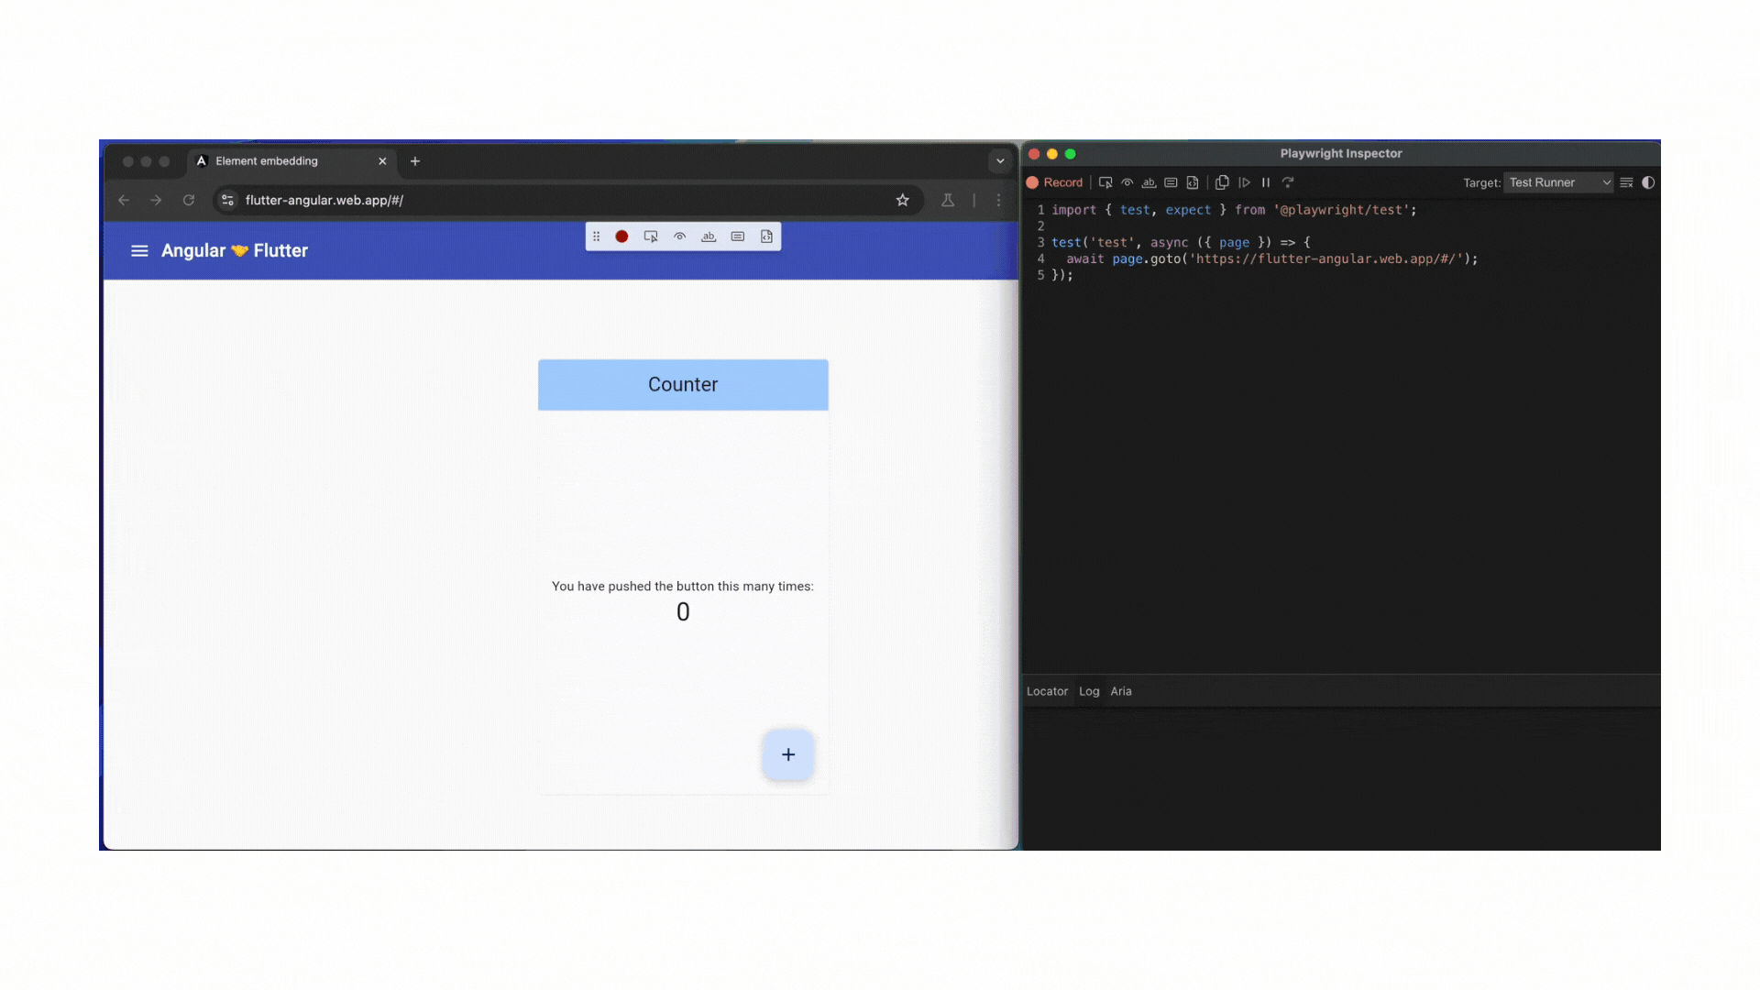Select the pick locator tool in Playwright Inspector
The height and width of the screenshot is (990, 1760).
1105,182
